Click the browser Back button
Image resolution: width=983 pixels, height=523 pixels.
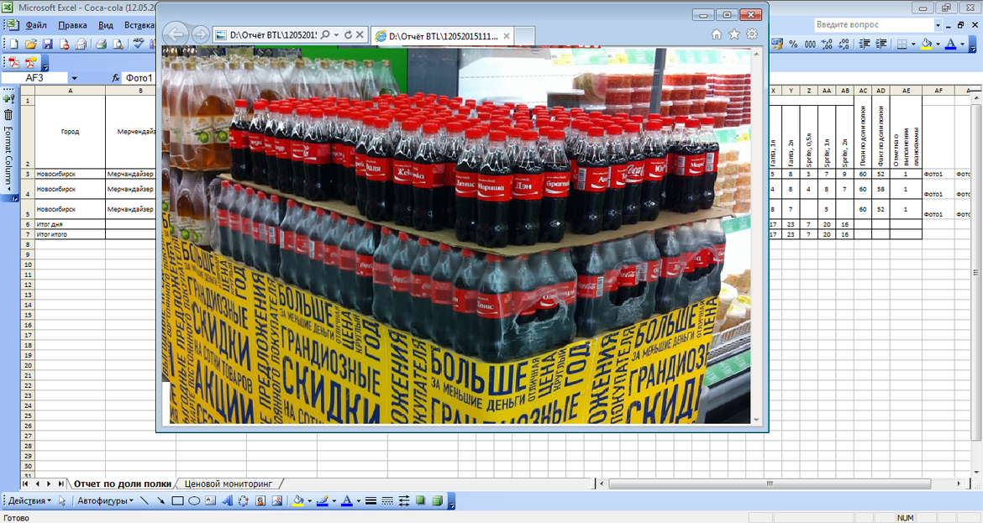[x=176, y=34]
